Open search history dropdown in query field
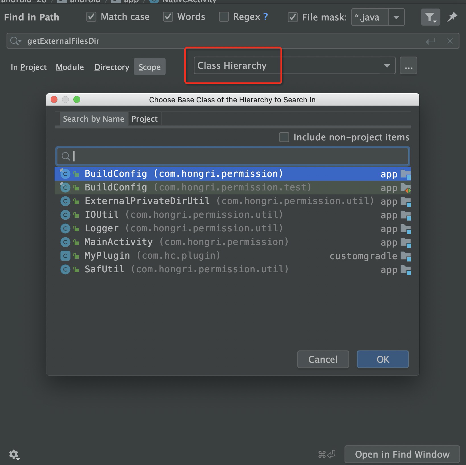Viewport: 466px width, 465px height. [x=16, y=41]
